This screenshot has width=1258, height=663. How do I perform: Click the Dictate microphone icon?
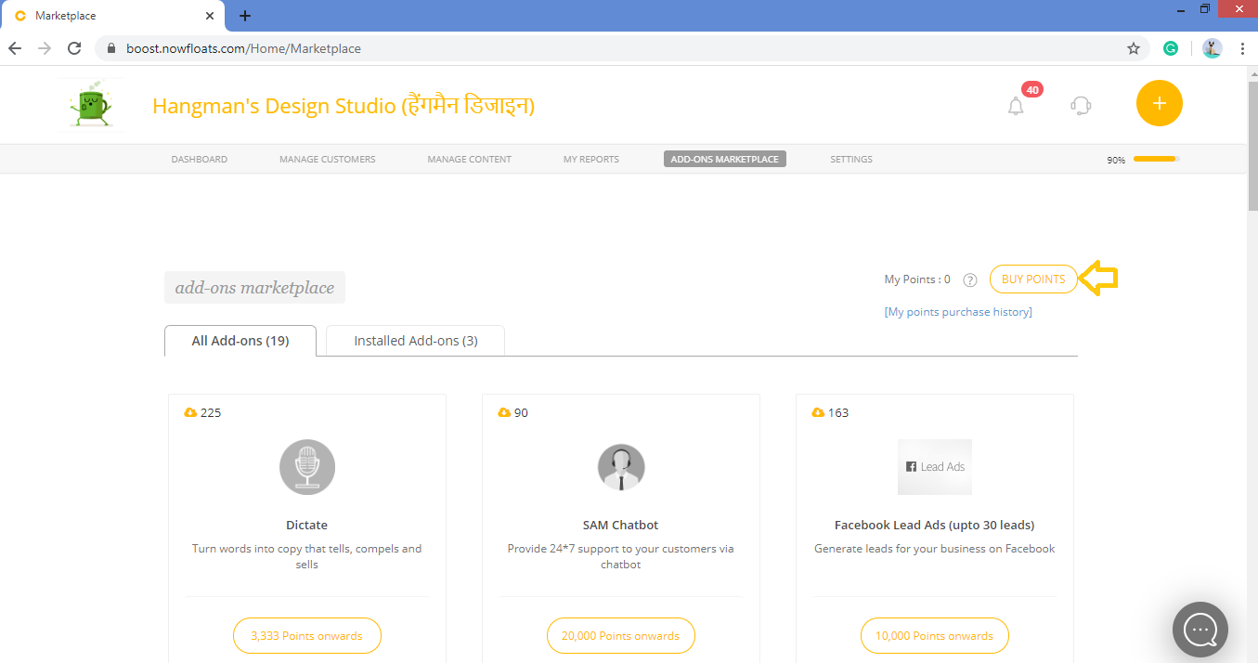pos(306,467)
